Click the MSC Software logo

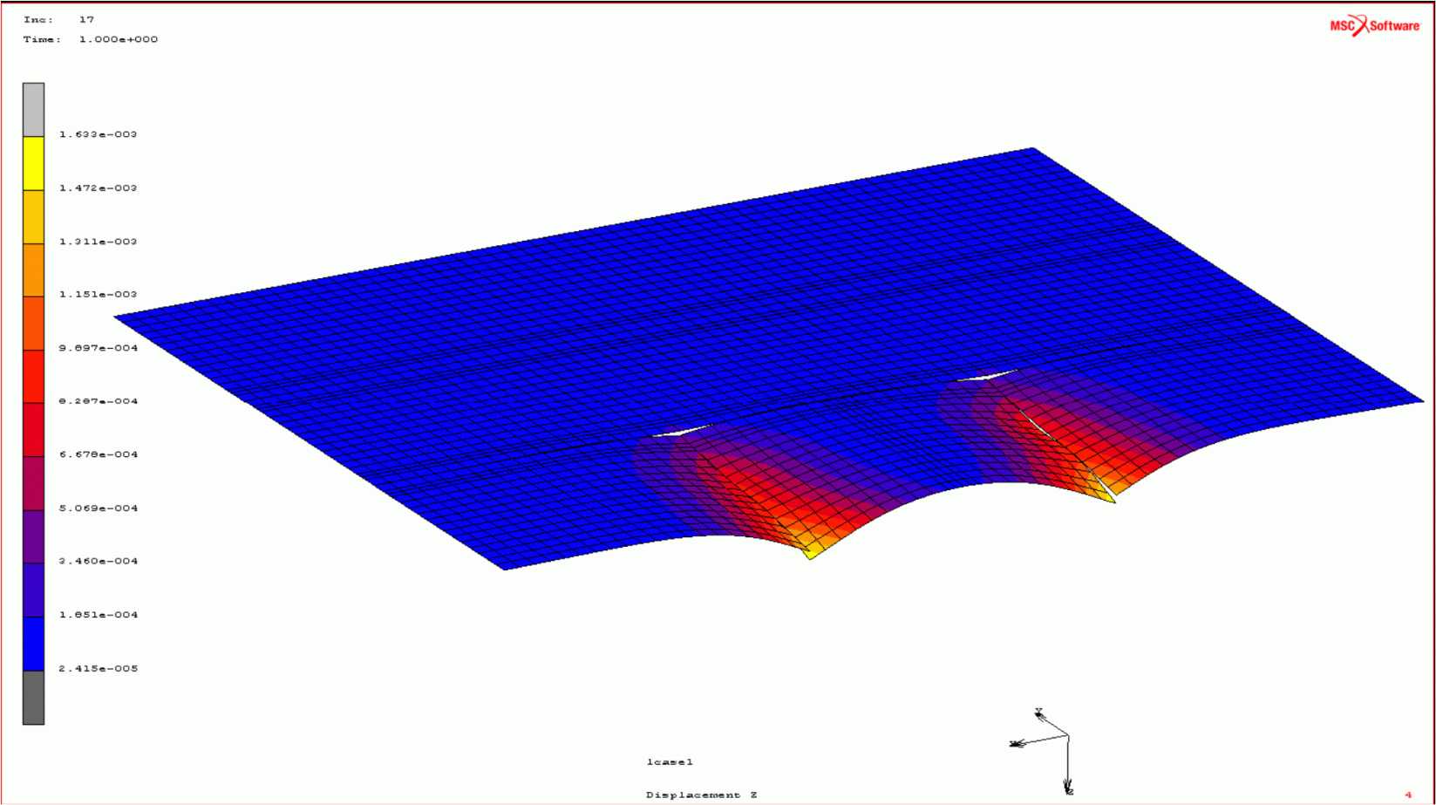click(1374, 26)
